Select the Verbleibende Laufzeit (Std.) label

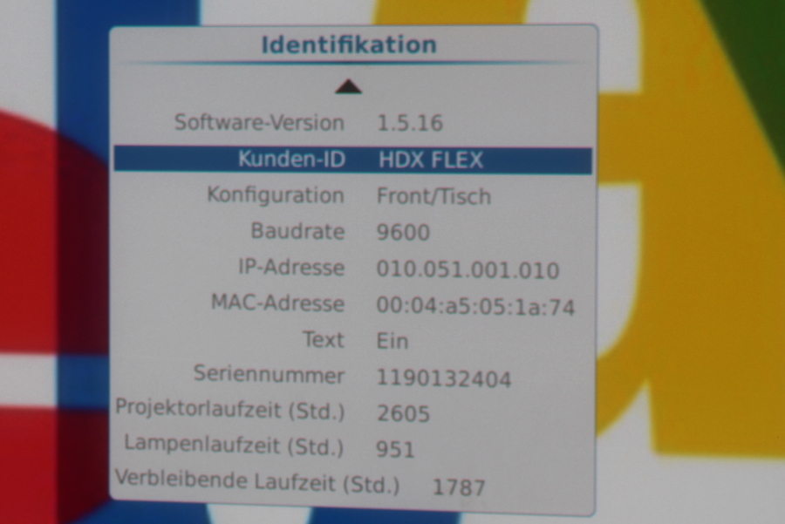click(x=257, y=482)
